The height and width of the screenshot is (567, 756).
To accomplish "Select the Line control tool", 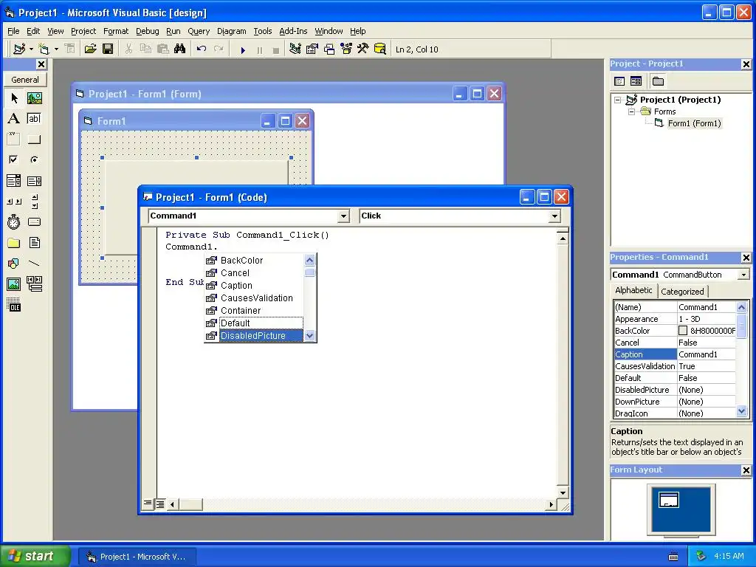I will (34, 264).
